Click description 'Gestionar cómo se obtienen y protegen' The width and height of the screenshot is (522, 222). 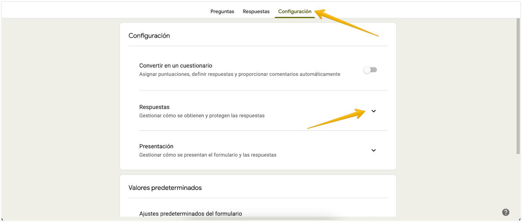[x=202, y=116]
